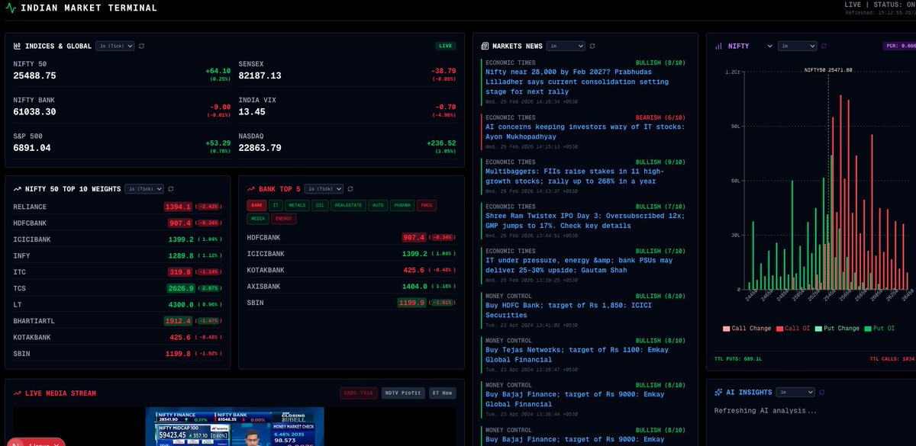Image resolution: width=916 pixels, height=446 pixels.
Task: Switch the live stream to ET Now
Action: [443, 393]
